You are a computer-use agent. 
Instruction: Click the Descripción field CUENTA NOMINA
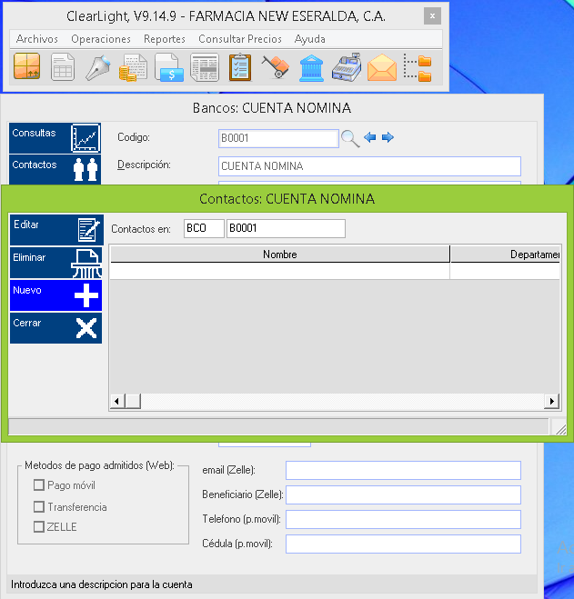(x=369, y=166)
